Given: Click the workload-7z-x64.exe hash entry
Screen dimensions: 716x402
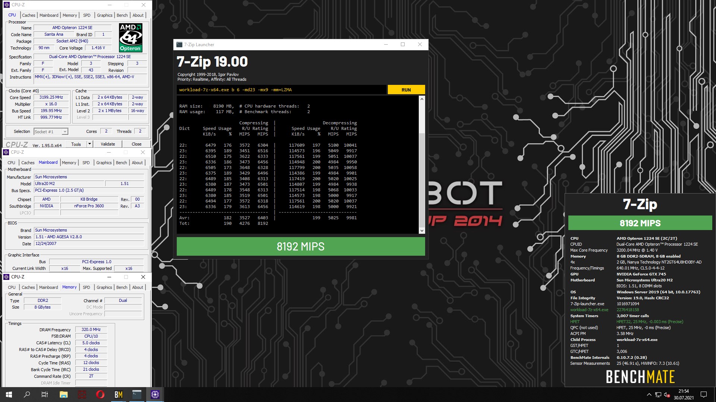Looking at the screenshot, I should pos(627,310).
